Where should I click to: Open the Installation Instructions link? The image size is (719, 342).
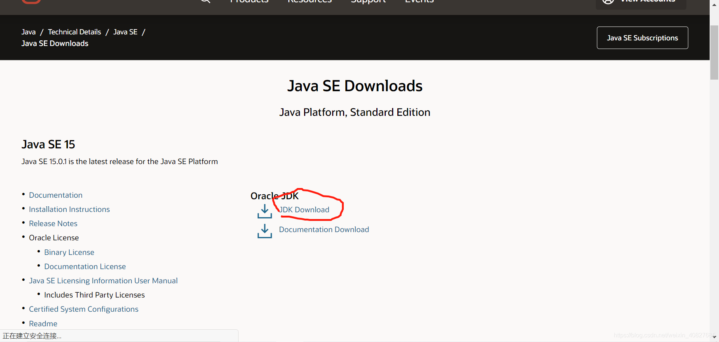[69, 209]
